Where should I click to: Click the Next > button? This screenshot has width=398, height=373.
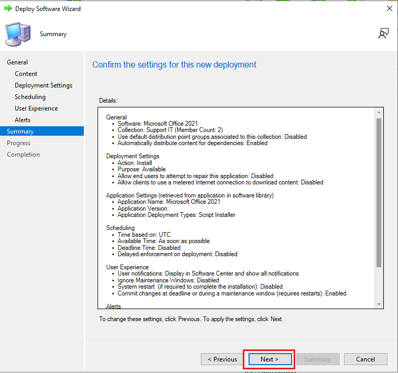(x=270, y=359)
